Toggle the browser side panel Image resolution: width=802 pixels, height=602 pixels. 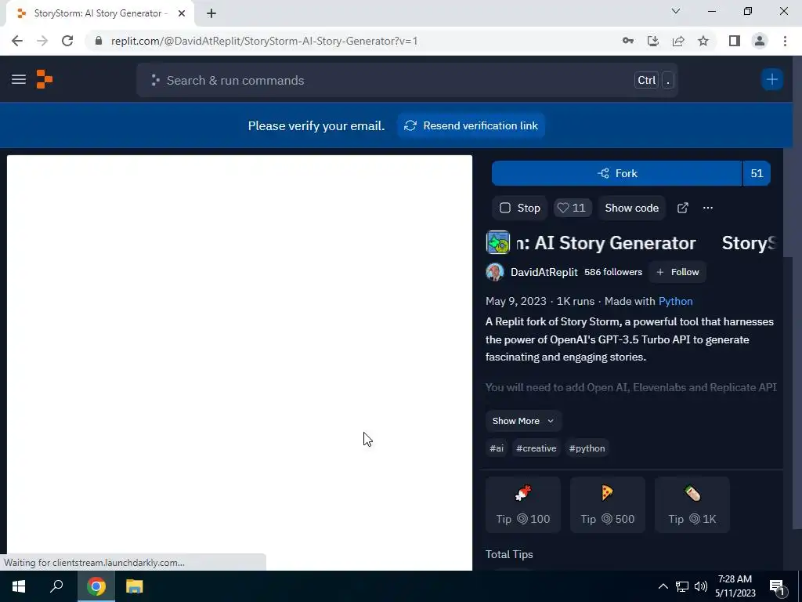(x=735, y=41)
